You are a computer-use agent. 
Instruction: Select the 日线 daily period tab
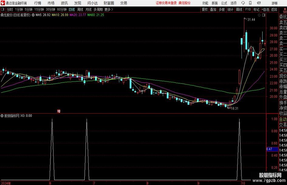click(x=72, y=9)
